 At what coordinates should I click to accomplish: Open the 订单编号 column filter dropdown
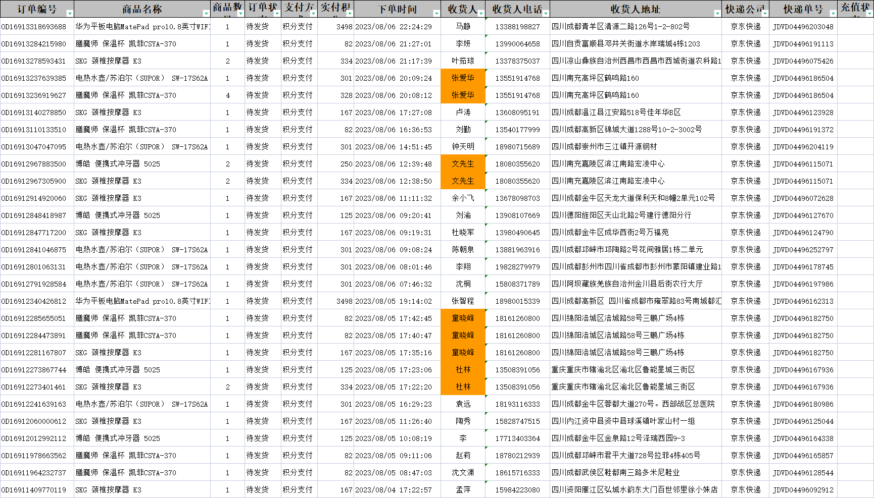(70, 14)
